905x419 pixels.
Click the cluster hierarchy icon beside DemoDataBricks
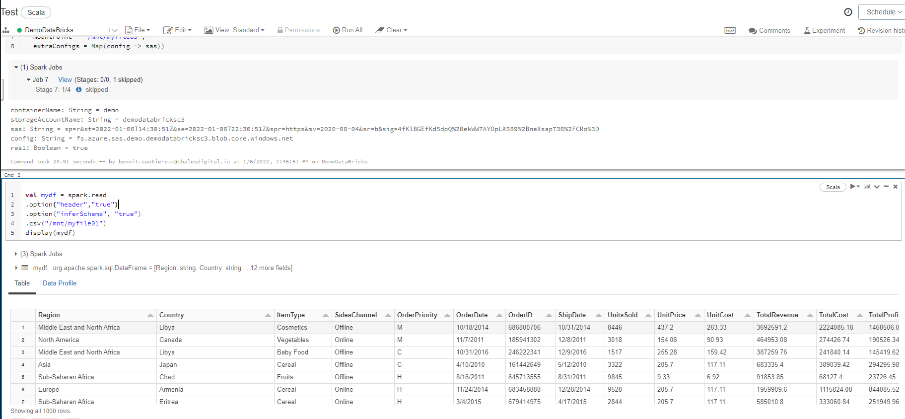pyautogui.click(x=6, y=30)
